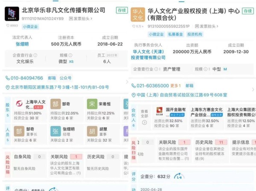Click the right 存续 status badge

click(248, 11)
